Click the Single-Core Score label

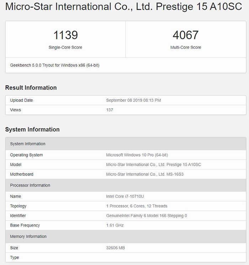[65, 47]
